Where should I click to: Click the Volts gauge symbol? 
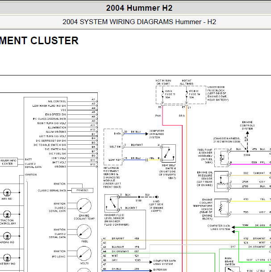click(x=84, y=253)
